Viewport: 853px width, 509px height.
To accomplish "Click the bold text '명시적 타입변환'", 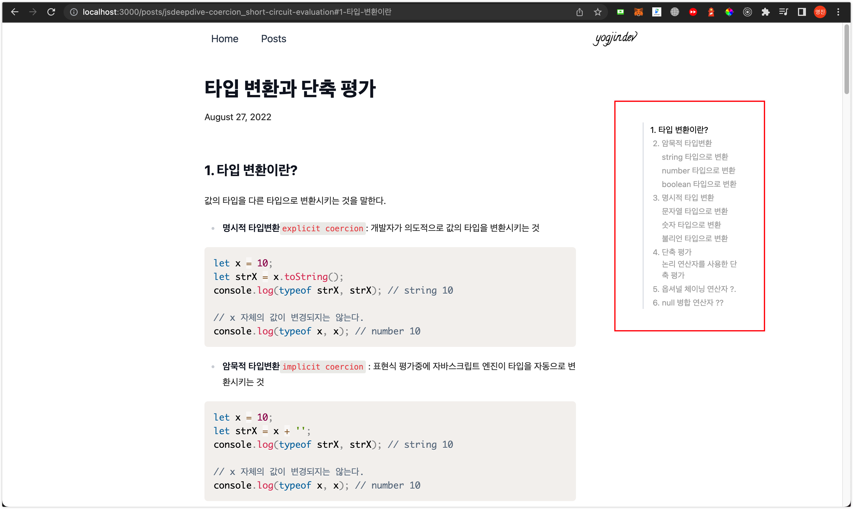I will 251,228.
